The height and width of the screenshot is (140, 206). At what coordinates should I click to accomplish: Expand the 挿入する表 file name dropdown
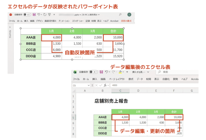click(x=148, y=72)
